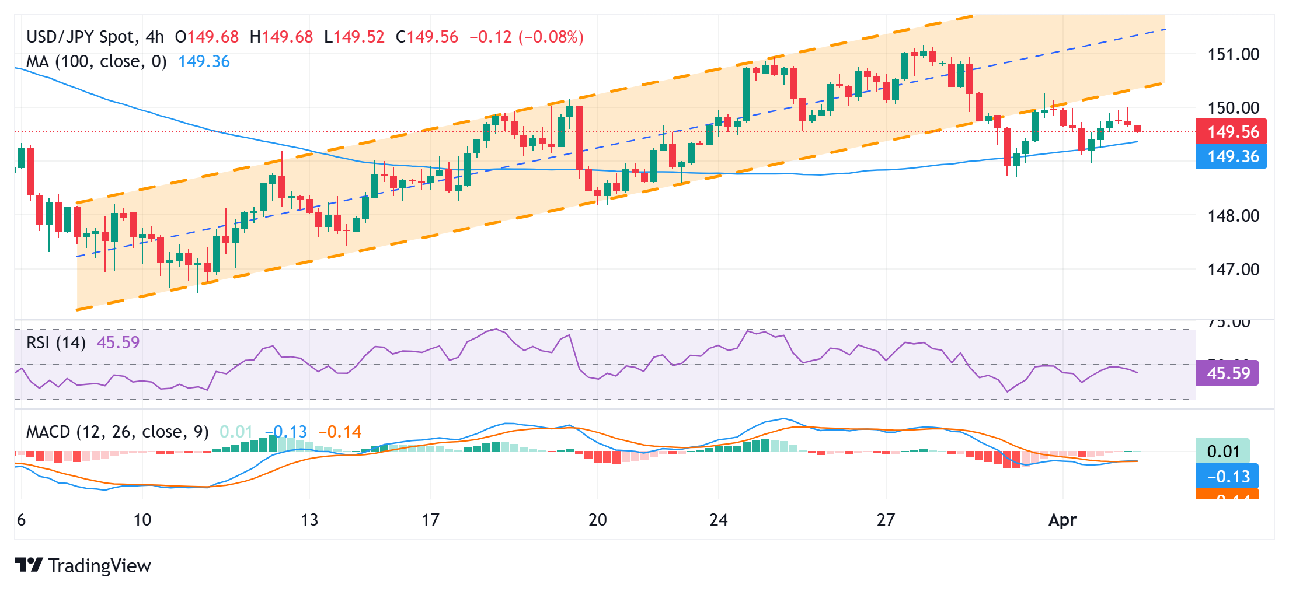Click the orange -0.14 MACD signal value
1289x591 pixels.
[340, 432]
